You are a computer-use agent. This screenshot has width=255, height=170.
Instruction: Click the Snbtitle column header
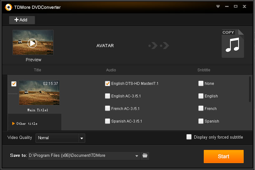pos(204,70)
